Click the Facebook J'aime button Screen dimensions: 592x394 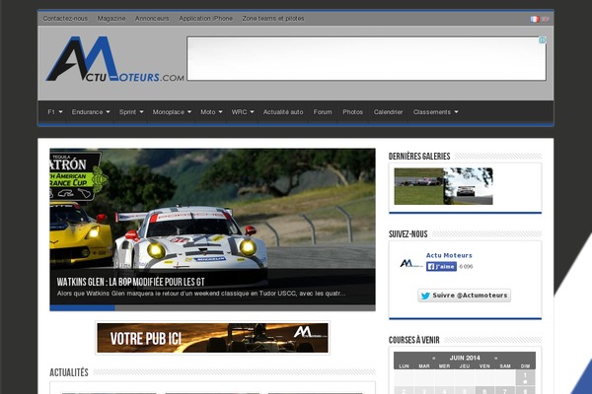[x=441, y=266]
